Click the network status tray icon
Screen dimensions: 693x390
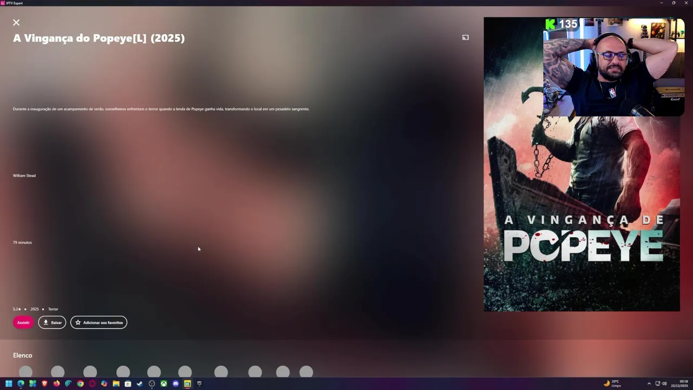click(658, 383)
